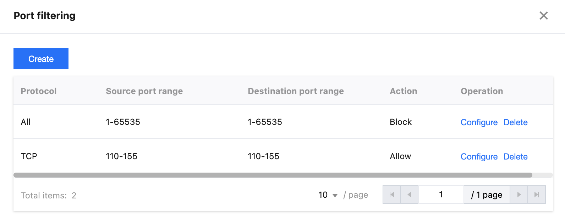The width and height of the screenshot is (565, 220).
Task: Click the page number input field
Action: tap(441, 195)
